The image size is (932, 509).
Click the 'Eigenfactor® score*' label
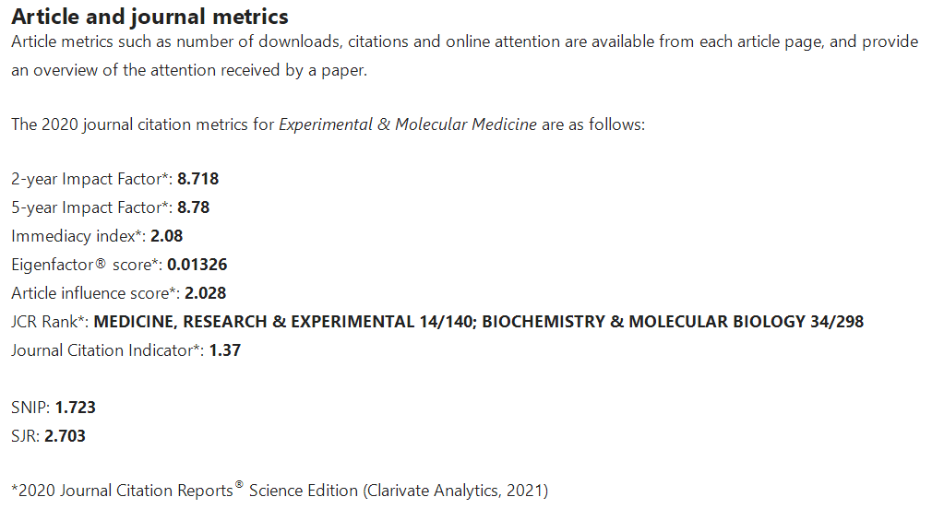(x=87, y=265)
